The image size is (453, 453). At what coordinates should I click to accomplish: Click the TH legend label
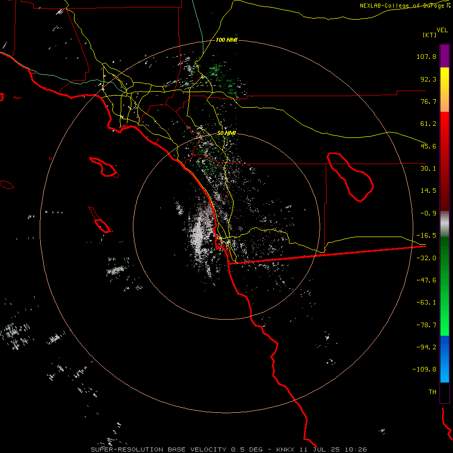coord(432,392)
